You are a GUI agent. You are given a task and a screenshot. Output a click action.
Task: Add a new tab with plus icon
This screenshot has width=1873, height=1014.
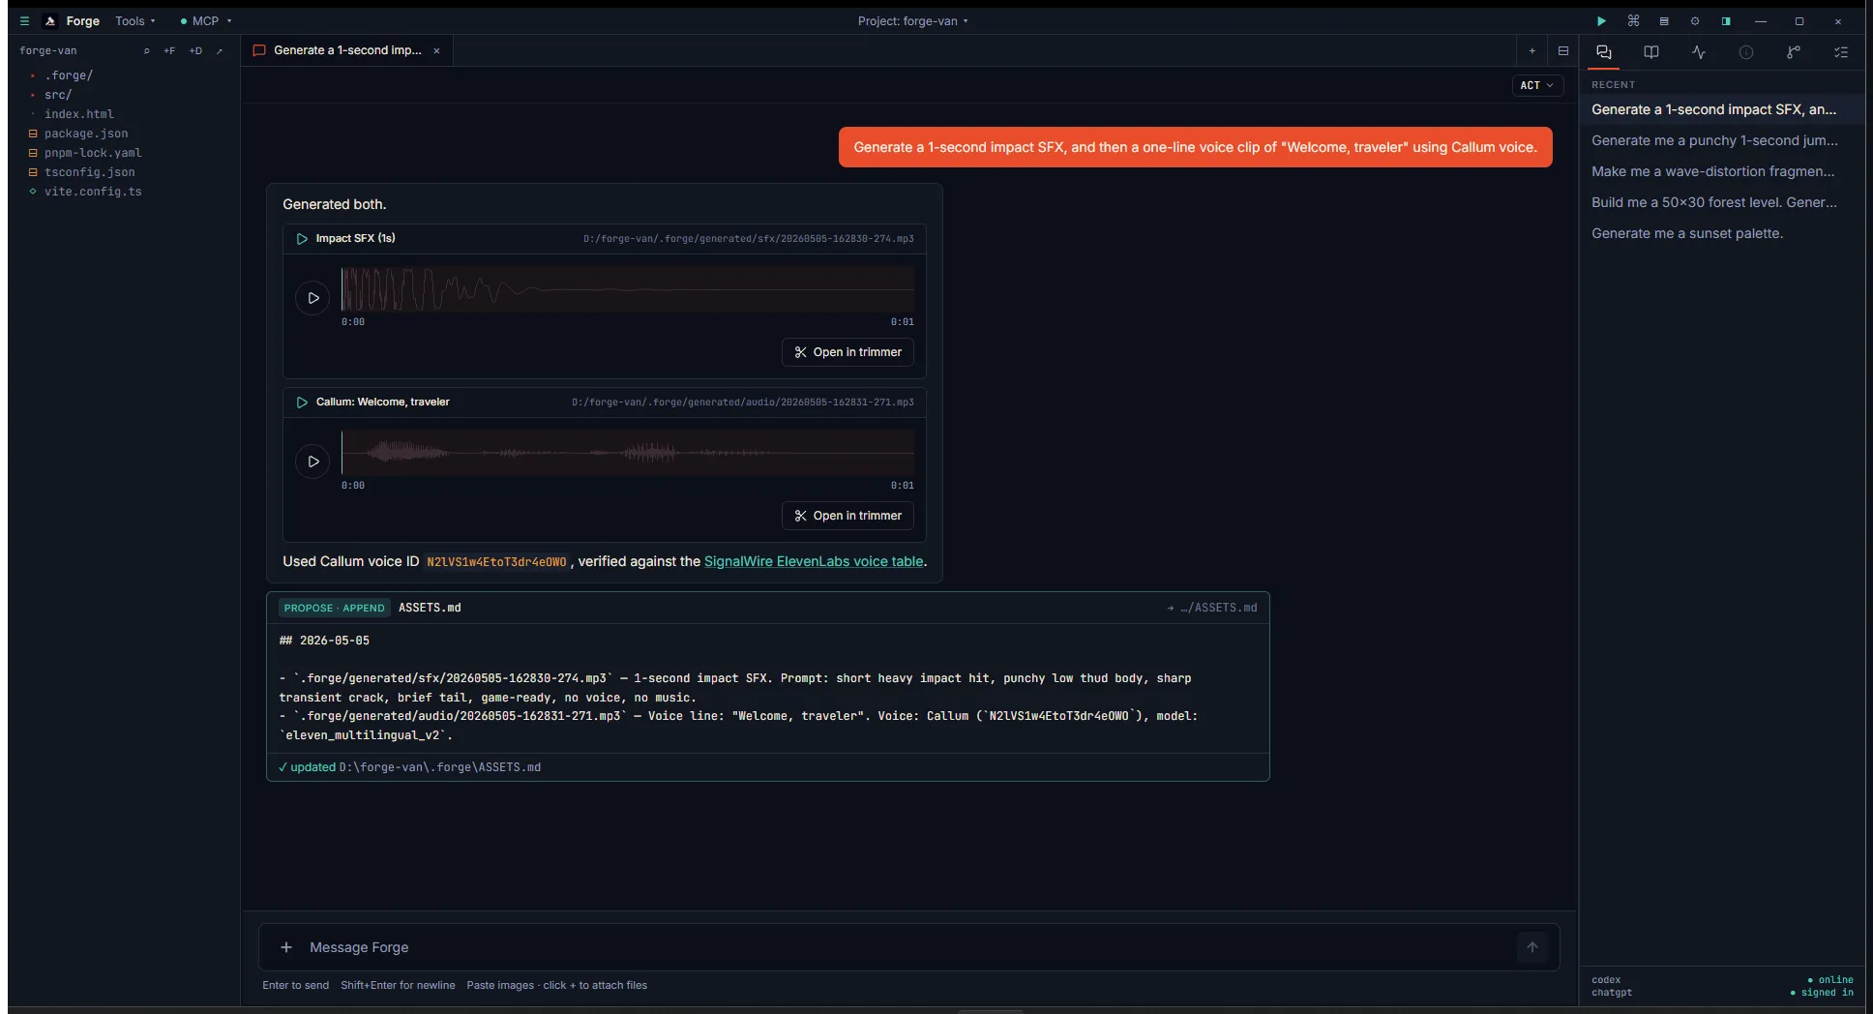1531,51
